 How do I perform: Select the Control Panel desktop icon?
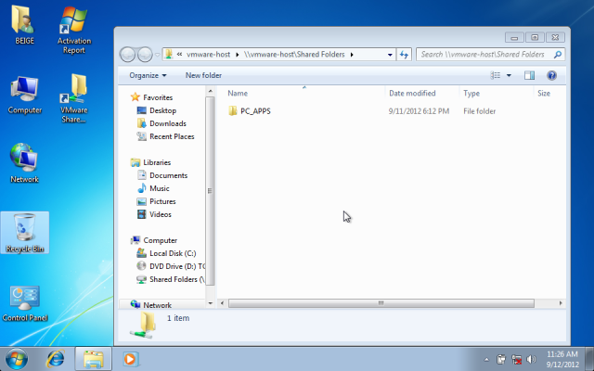point(25,303)
